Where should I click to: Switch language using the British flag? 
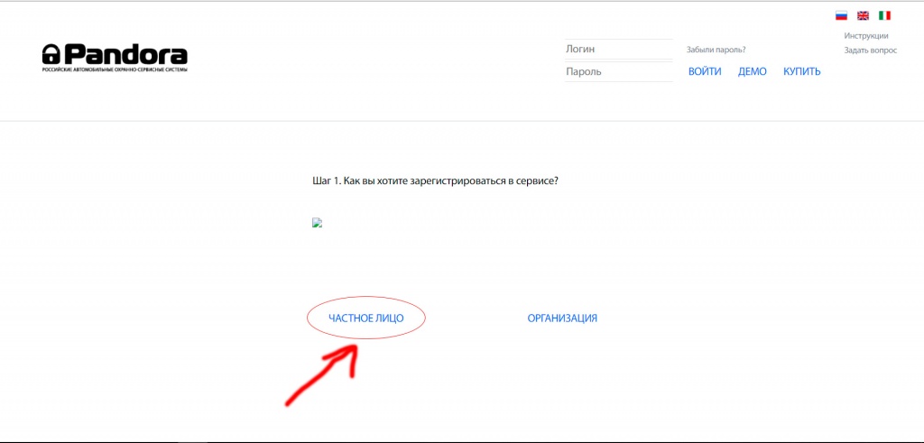tap(863, 15)
